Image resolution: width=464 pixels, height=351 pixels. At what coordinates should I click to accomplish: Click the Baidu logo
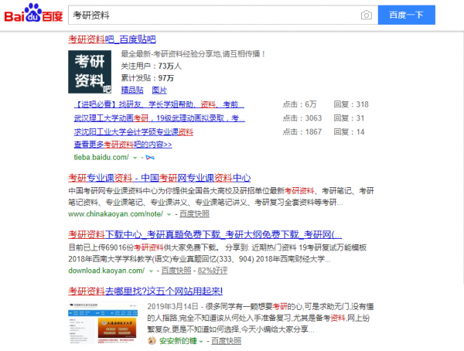pos(33,13)
